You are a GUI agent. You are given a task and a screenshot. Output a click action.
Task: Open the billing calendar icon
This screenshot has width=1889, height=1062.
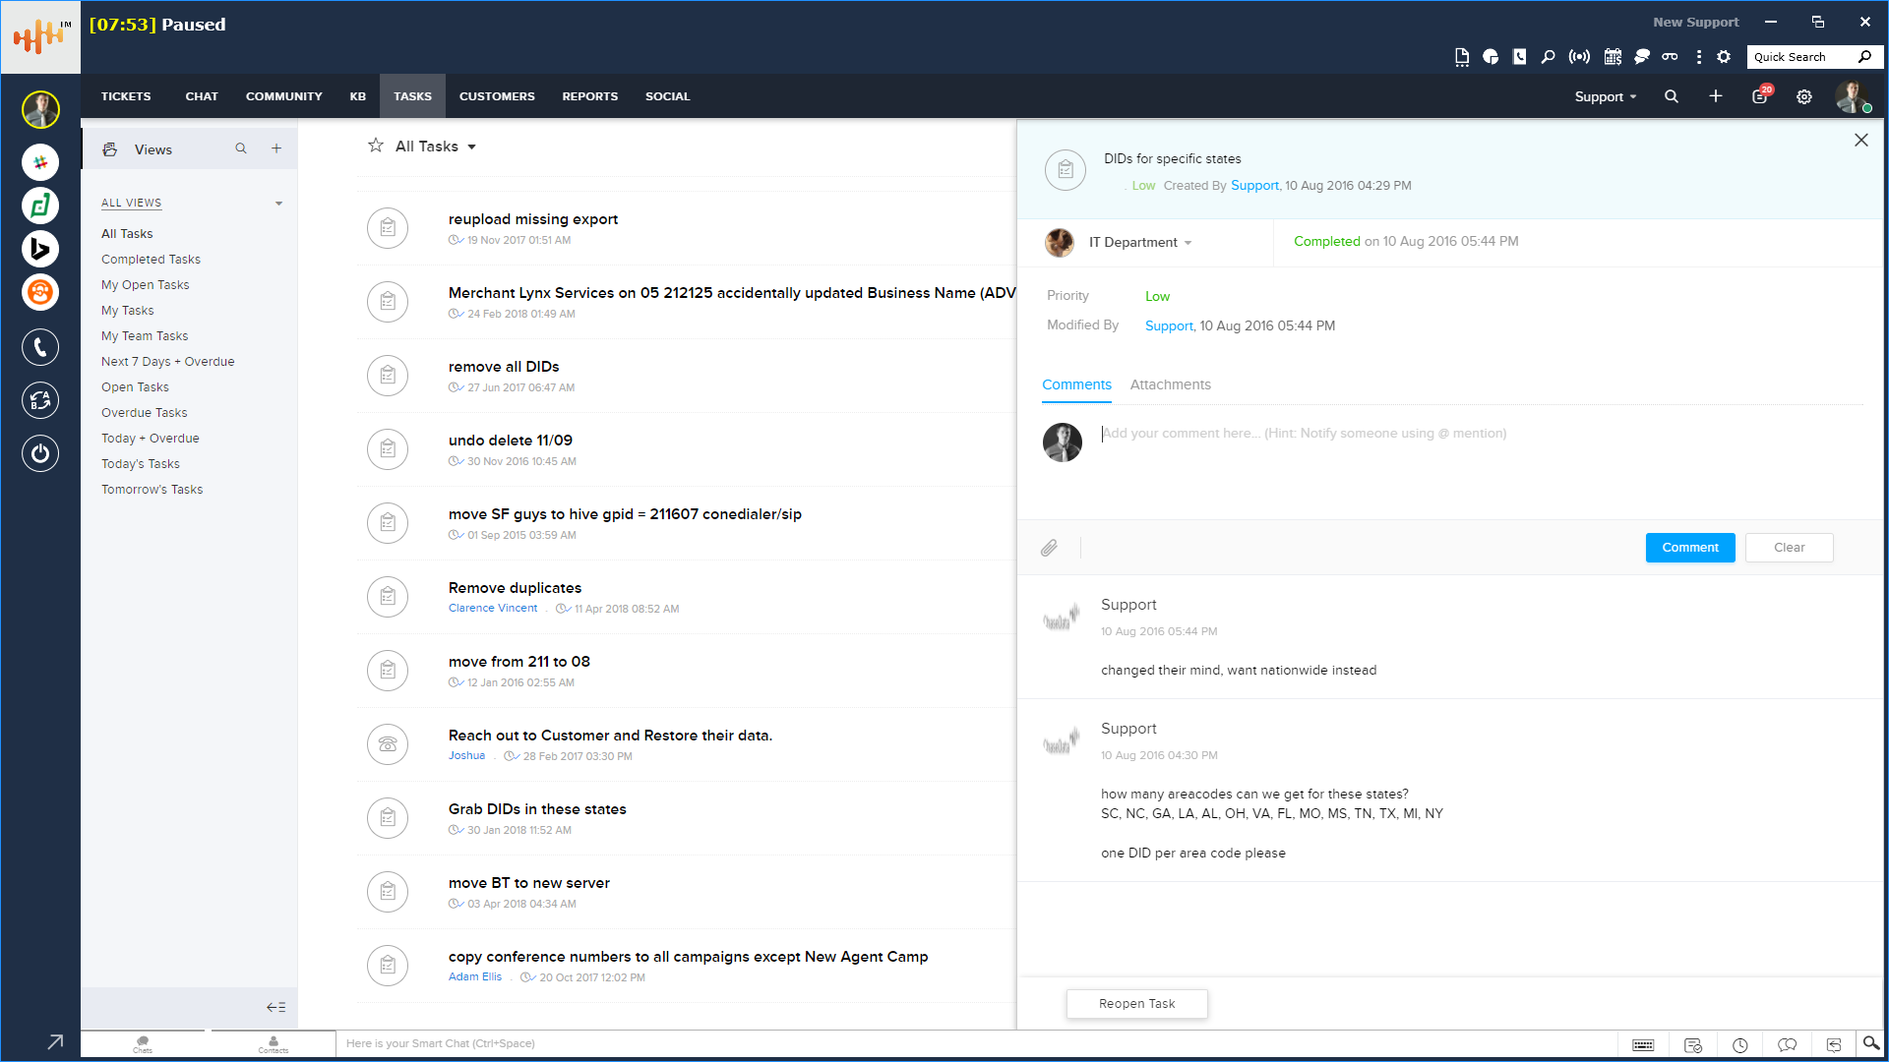[x=1613, y=57]
